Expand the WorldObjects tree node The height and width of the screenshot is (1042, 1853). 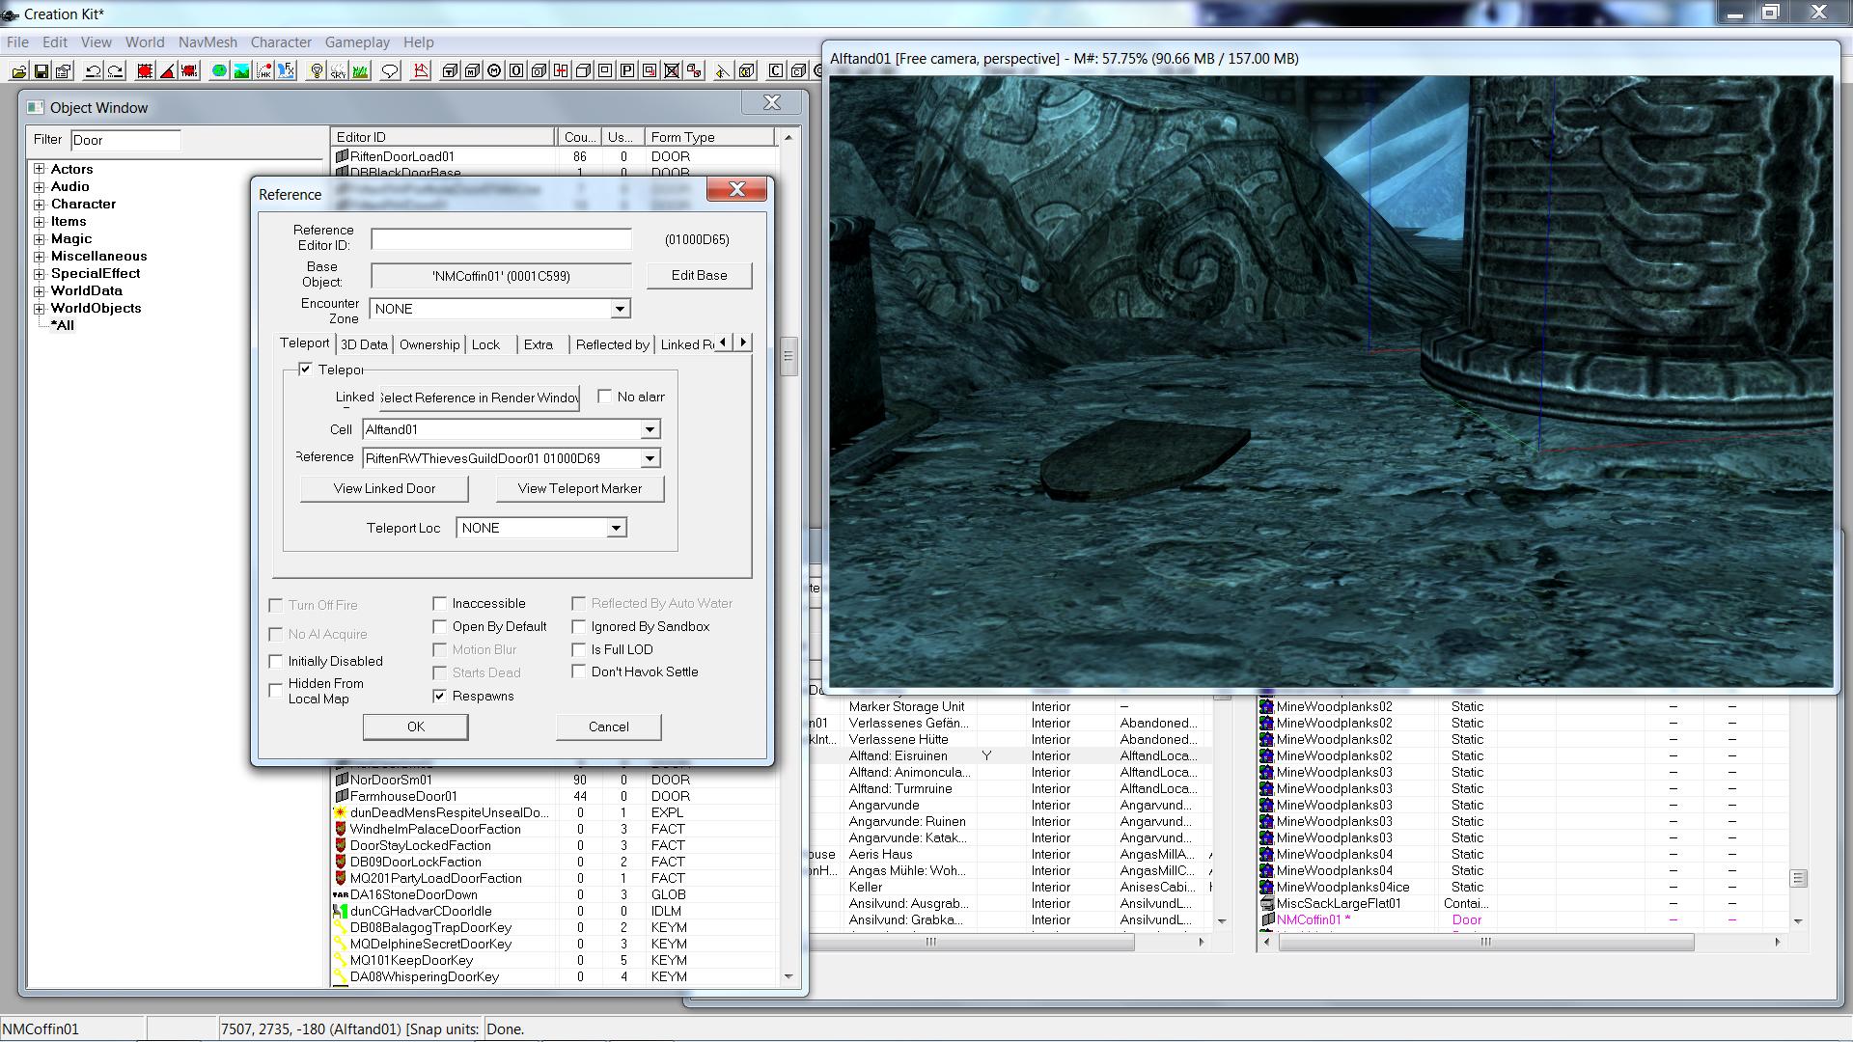40,309
